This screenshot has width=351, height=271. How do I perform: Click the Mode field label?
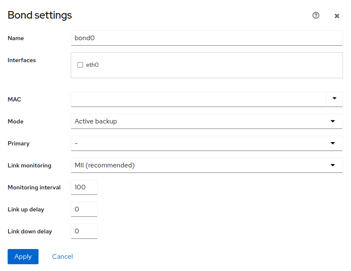coord(16,122)
